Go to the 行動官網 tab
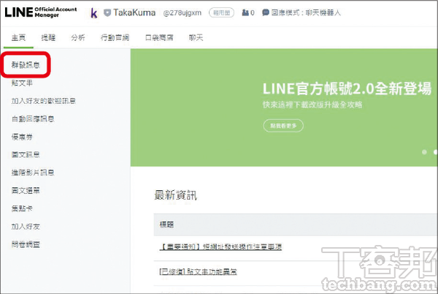 115,37
